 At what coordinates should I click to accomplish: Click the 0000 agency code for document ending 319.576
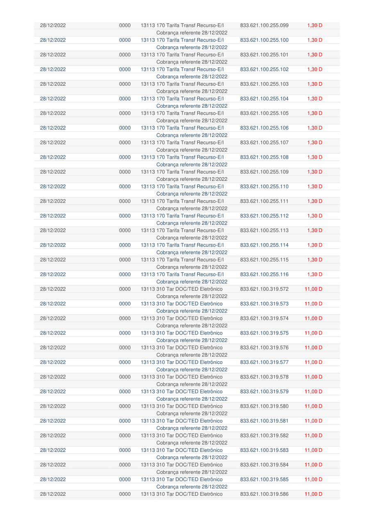pos(125,348)
